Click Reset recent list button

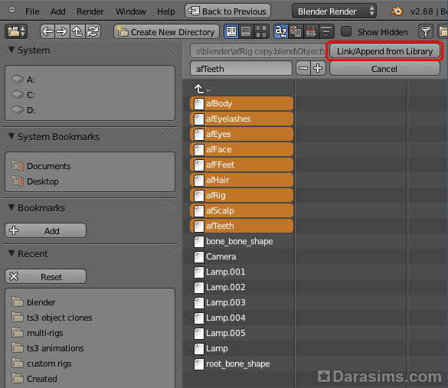(x=45, y=277)
